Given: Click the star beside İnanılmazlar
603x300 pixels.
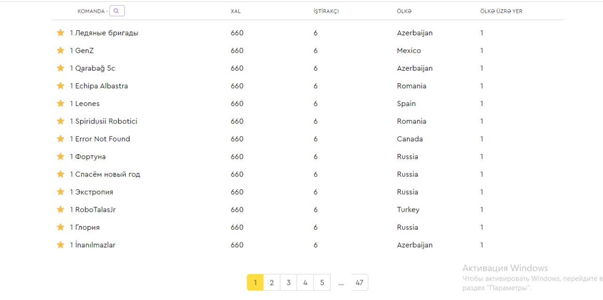Looking at the screenshot, I should 60,245.
